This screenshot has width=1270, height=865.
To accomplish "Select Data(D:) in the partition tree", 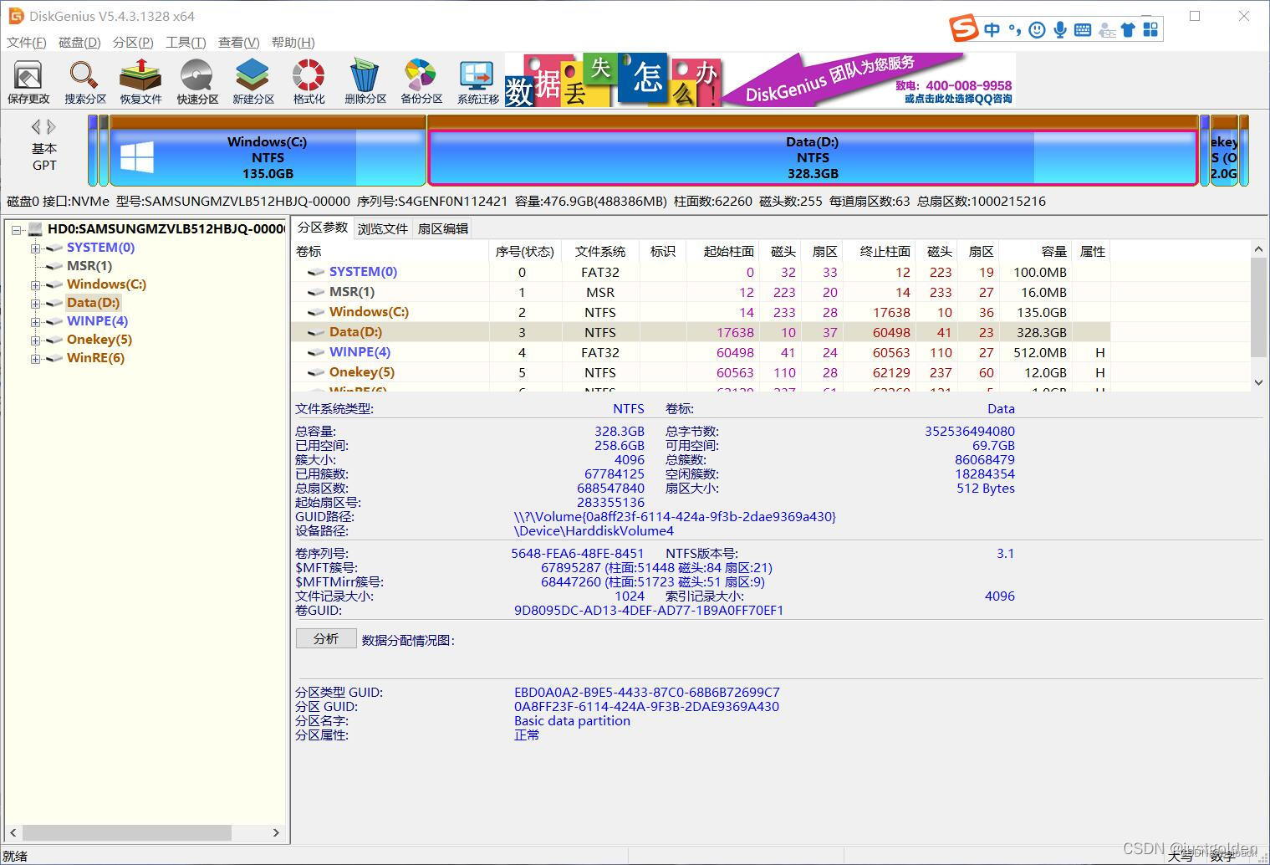I will pos(93,302).
